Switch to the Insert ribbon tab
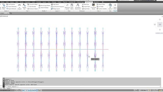 pos(33,2)
